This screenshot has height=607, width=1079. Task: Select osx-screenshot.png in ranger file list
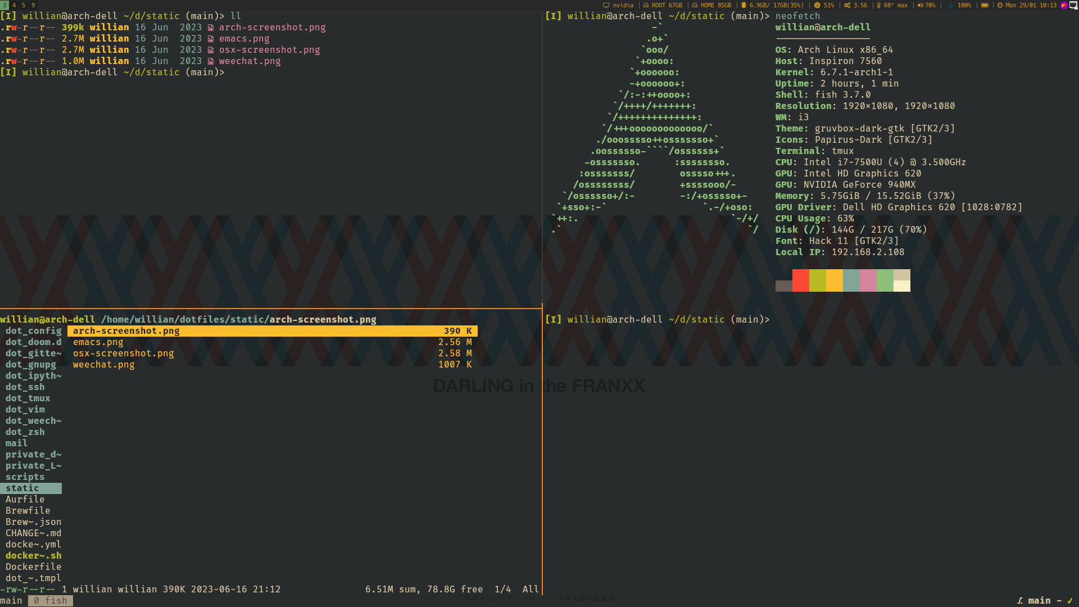click(x=123, y=354)
